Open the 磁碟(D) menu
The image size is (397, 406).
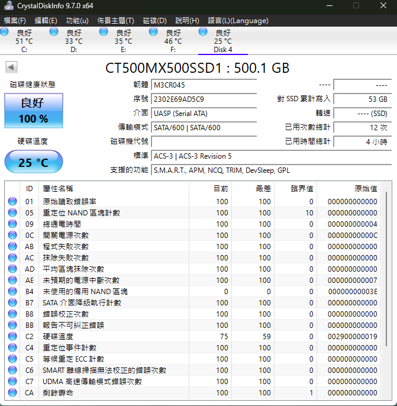155,21
